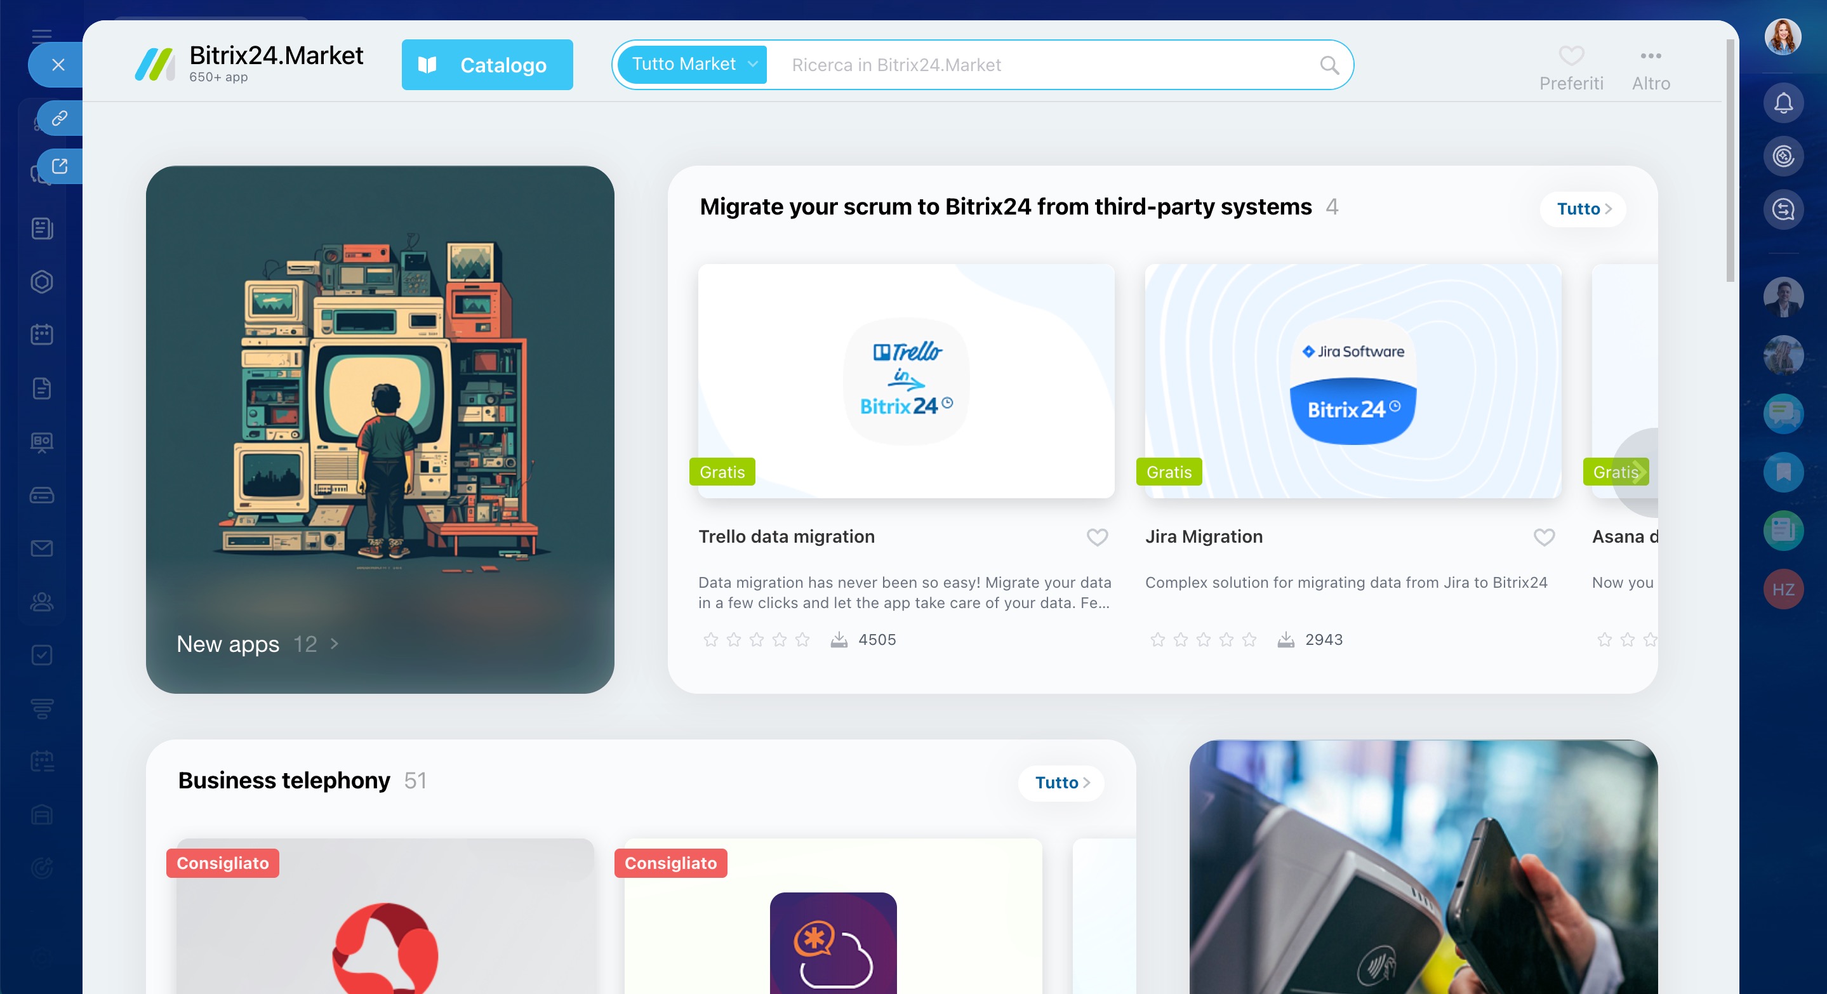Viewport: 1827px width, 994px height.
Task: Expand New apps collection arrow
Action: [x=334, y=644]
